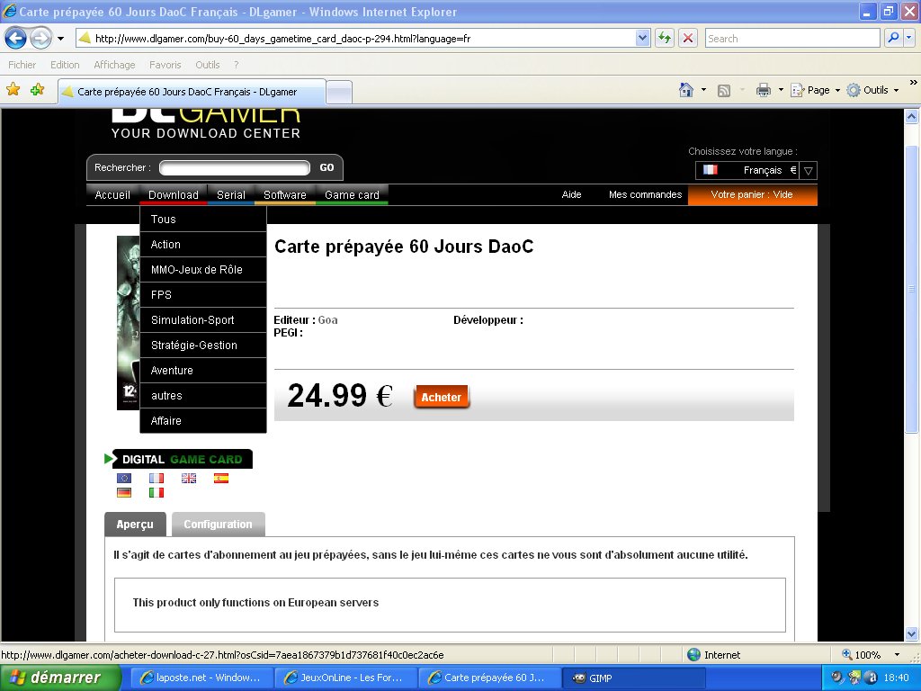
Task: Click the URL address bar
Action: pos(356,39)
